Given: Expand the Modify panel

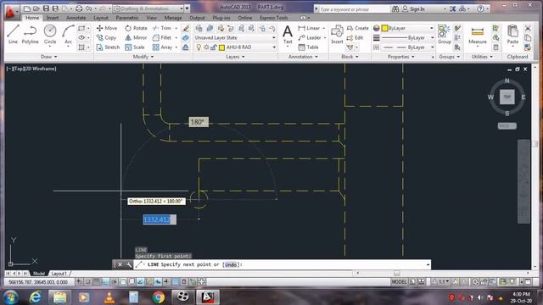Looking at the screenshot, I should point(143,57).
